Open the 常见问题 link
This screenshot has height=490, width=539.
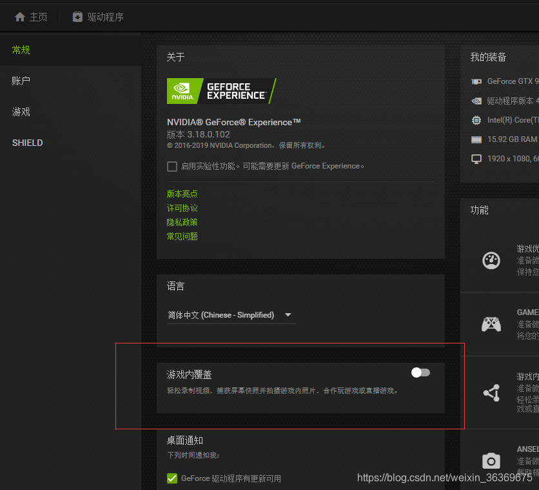click(182, 236)
